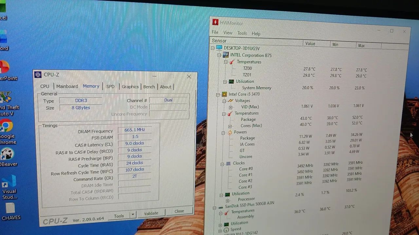Click the memory Type field DDR3
Image resolution: width=419 pixels, height=235 pixels.
pyautogui.click(x=81, y=101)
